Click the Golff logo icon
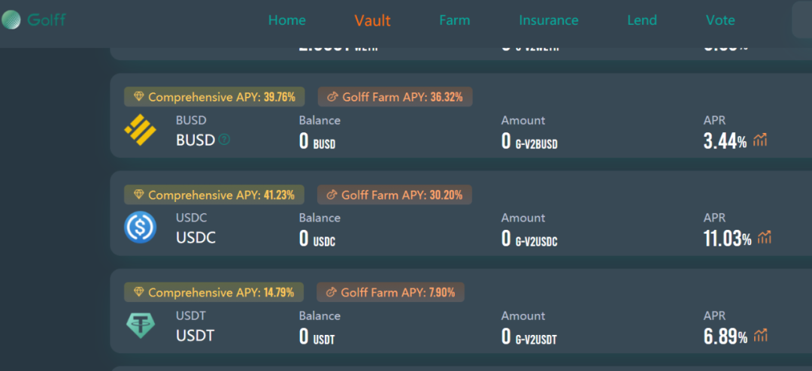 [11, 20]
